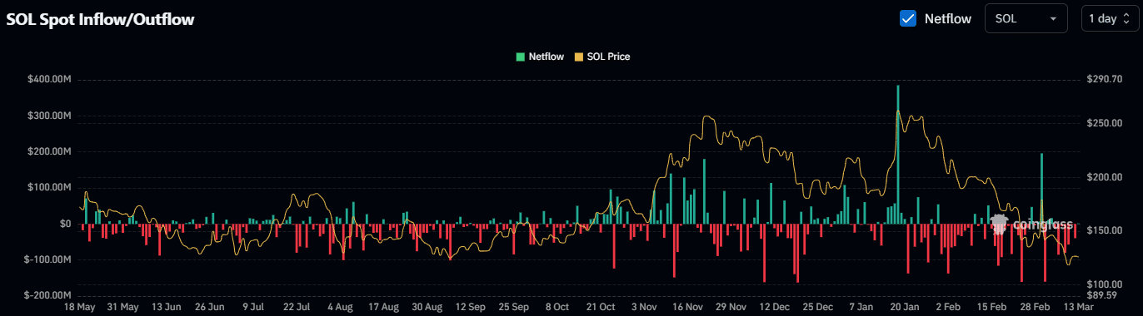Click the $200.00 price axis label
This screenshot has width=1143, height=316.
point(1105,177)
